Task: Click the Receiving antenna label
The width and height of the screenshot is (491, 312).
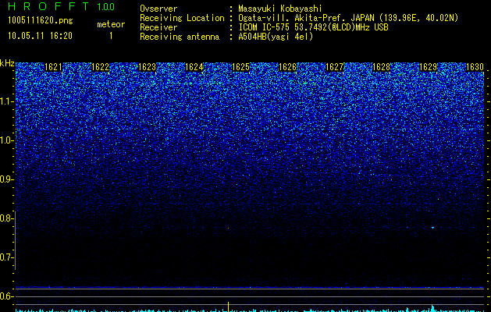Action: click(180, 37)
